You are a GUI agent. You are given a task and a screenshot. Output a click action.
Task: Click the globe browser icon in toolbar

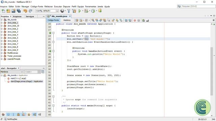(x=62, y=11)
